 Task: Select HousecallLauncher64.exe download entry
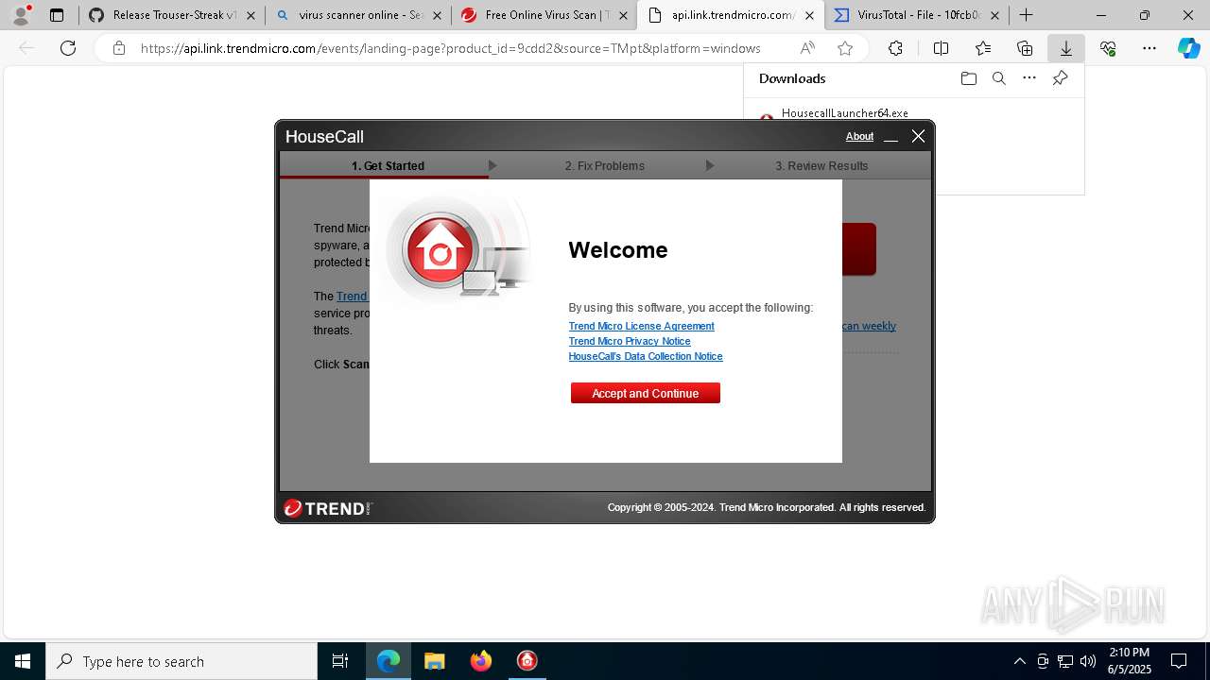pos(844,112)
